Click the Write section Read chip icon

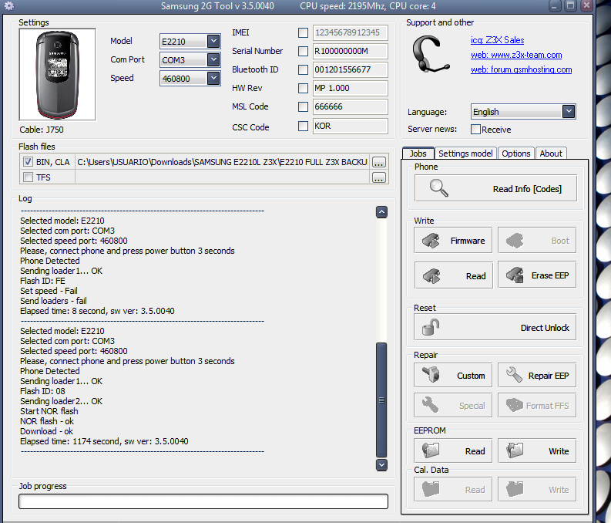(x=431, y=275)
